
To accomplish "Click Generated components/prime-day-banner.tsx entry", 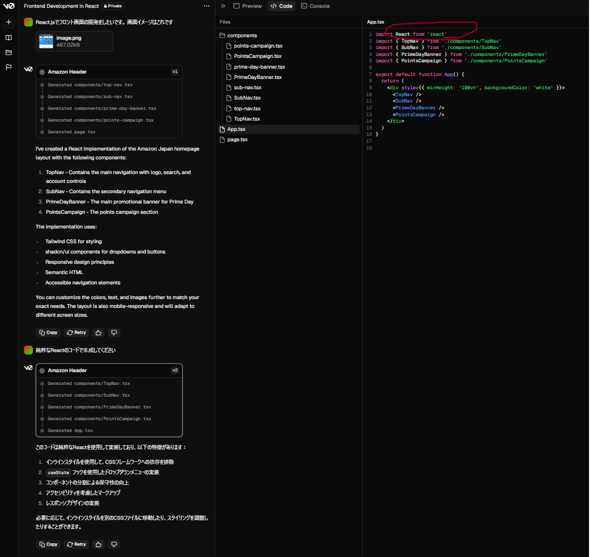I will [x=102, y=108].
